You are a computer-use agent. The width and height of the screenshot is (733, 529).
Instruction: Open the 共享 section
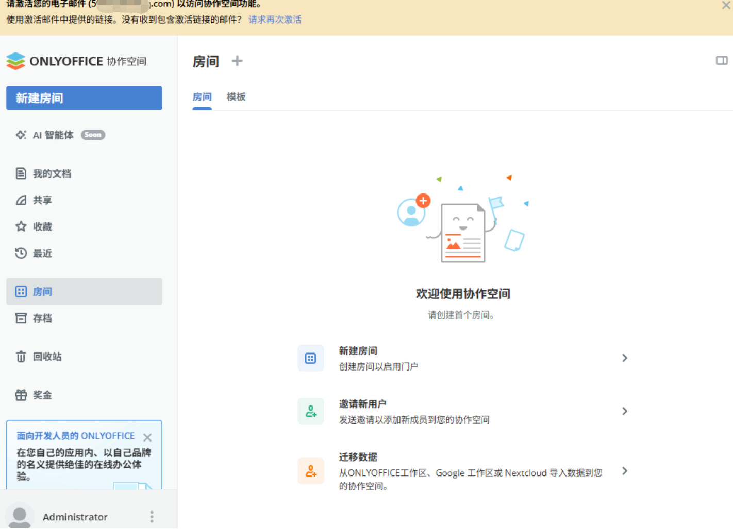tap(42, 200)
